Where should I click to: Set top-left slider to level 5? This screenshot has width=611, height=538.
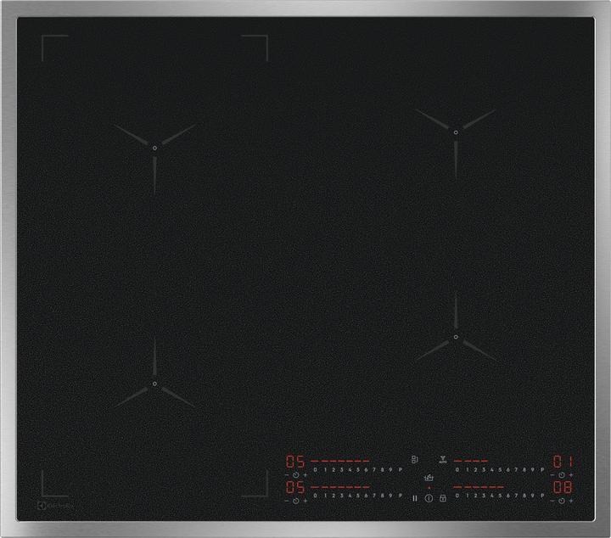[x=356, y=468]
